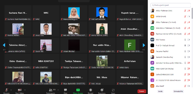Go to previous gallery page arrow
This screenshot has height=94, width=193.
(x=4, y=45)
